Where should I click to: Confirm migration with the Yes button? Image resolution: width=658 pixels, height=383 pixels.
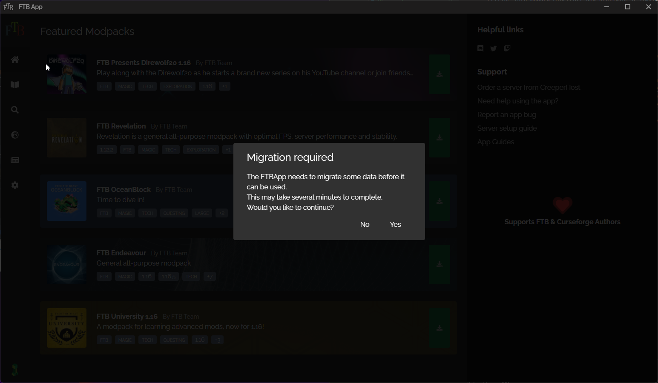[395, 224]
